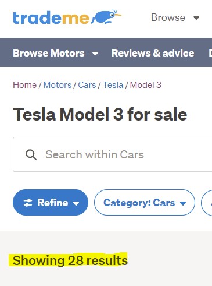Expand the arrow next to Browse
This screenshot has height=286, width=212.
pos(196,18)
